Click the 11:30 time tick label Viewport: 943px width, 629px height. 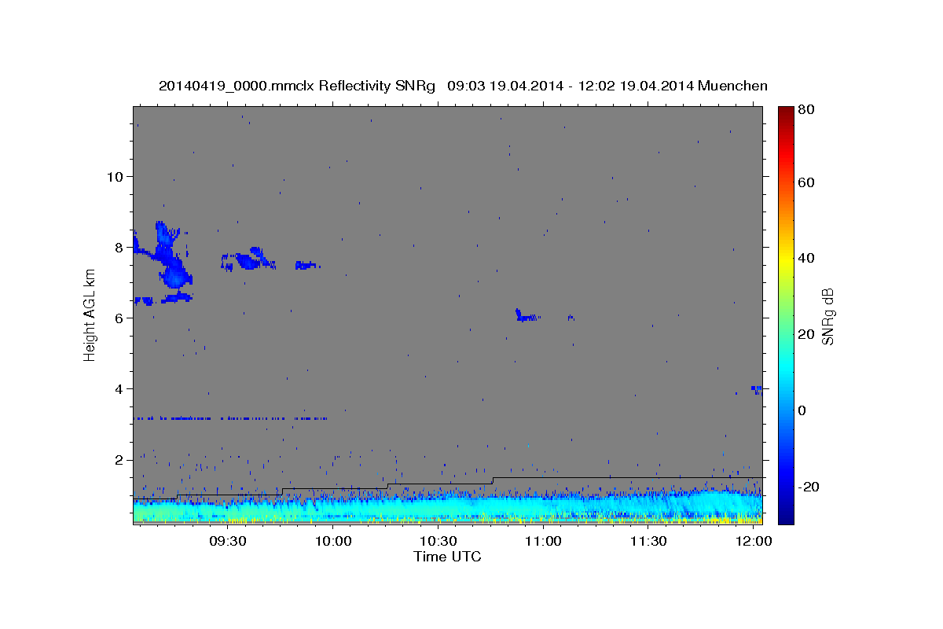click(x=648, y=541)
